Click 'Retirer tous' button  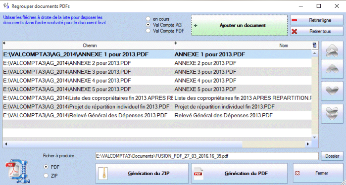coord(317,31)
